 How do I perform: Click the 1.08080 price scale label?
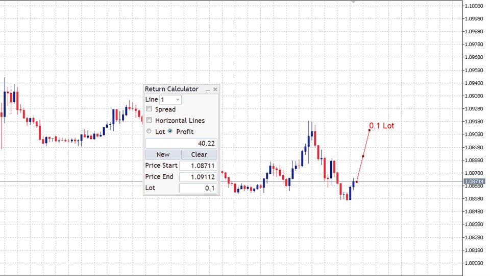(474, 263)
